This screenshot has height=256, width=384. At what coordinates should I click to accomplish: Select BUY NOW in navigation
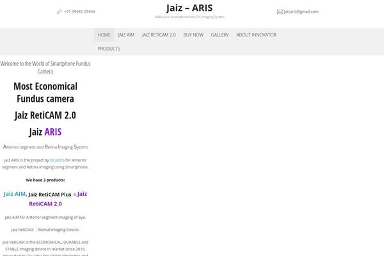click(x=193, y=35)
